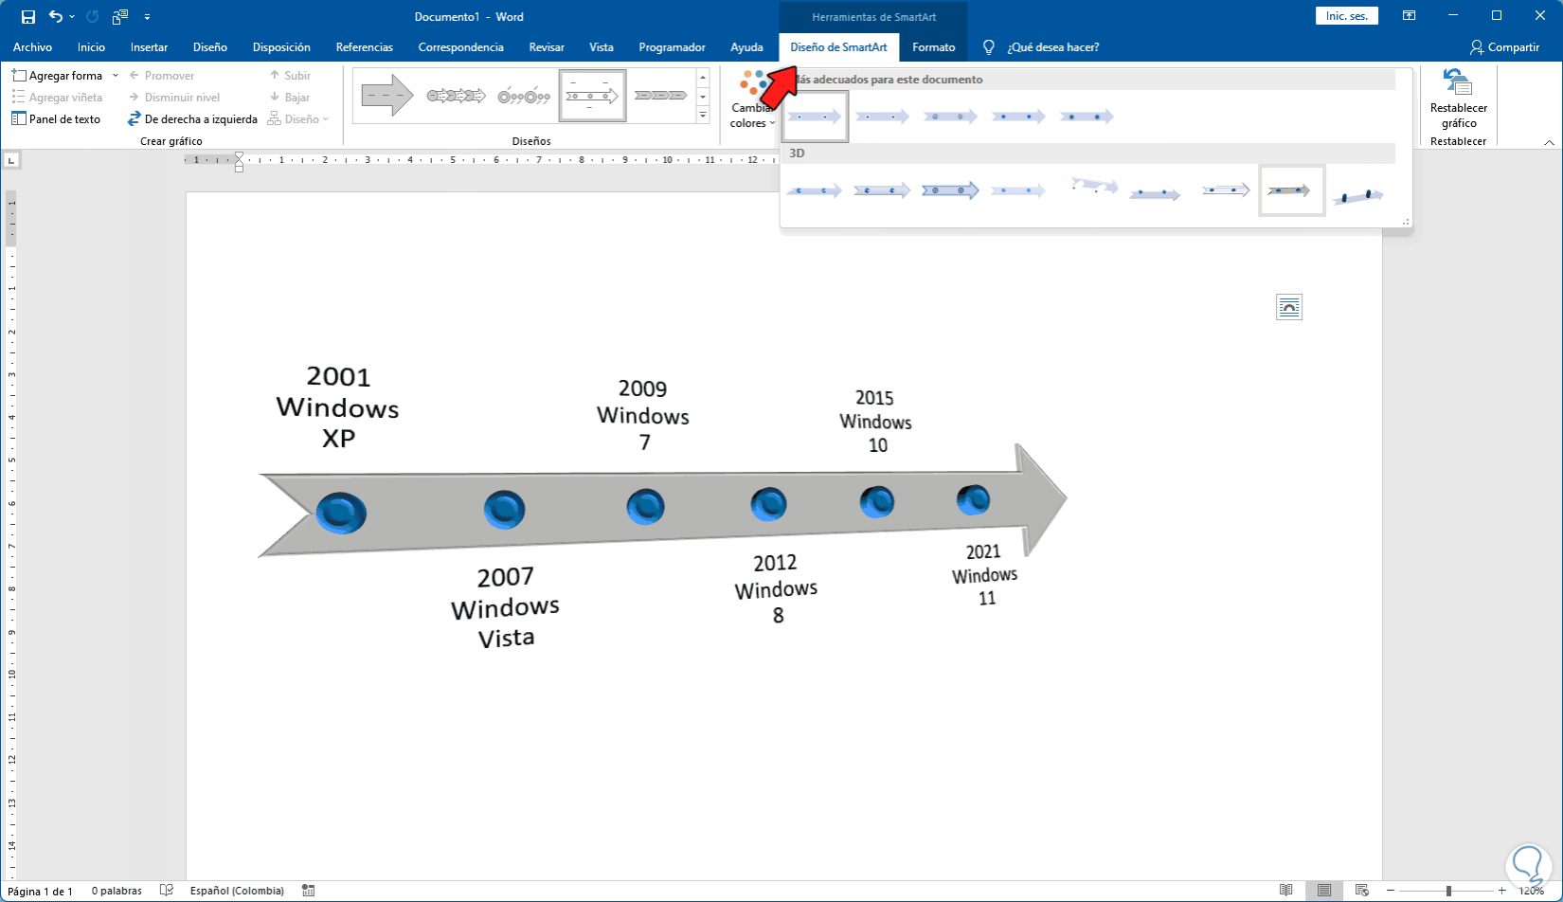Image resolution: width=1563 pixels, height=902 pixels.
Task: Apply the fourth 3D SmartArt style
Action: [1018, 190]
